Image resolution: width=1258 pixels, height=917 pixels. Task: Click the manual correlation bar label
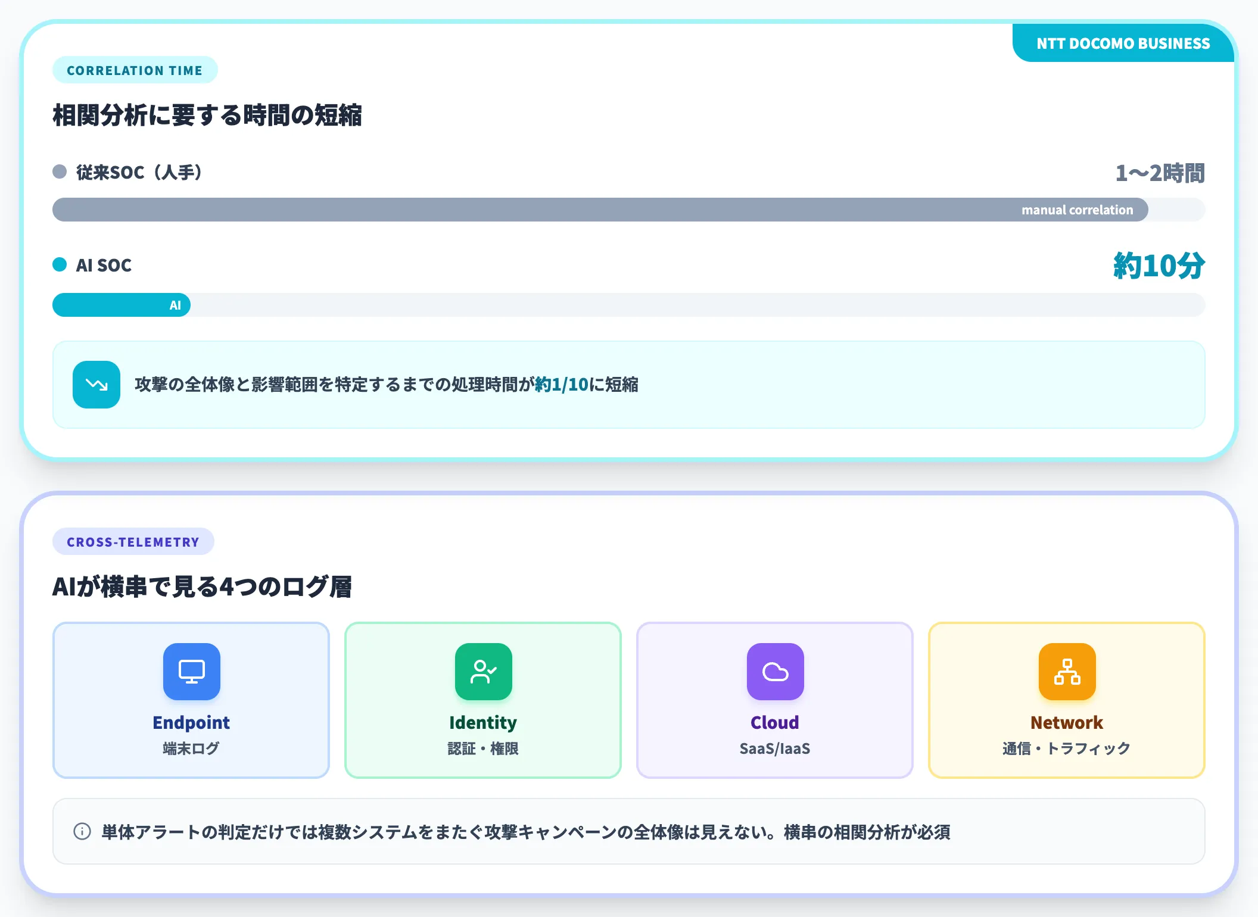click(1078, 210)
